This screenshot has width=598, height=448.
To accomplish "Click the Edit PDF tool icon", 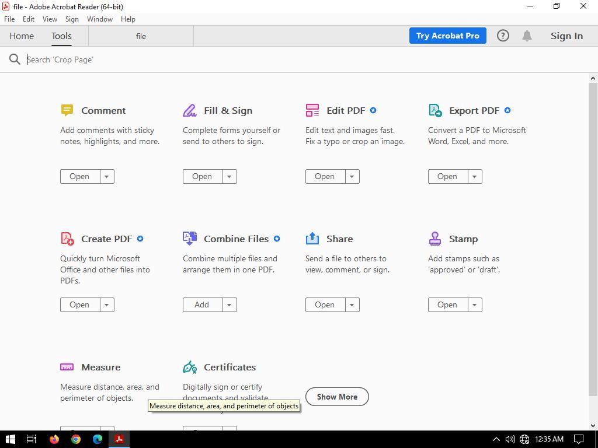I will point(312,110).
